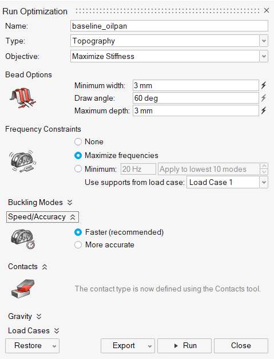
Task: Open the Restore button dropdown arrow
Action: coord(54,346)
